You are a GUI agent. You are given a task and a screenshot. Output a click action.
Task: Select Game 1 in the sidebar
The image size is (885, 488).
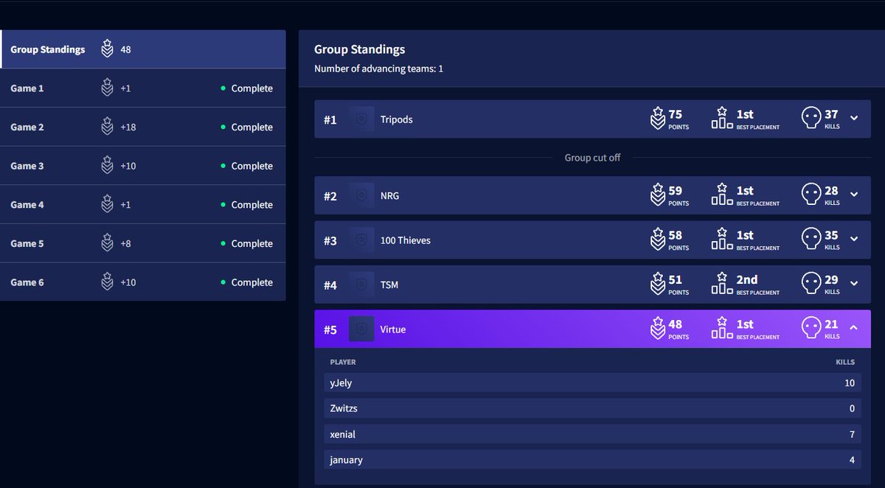[143, 88]
